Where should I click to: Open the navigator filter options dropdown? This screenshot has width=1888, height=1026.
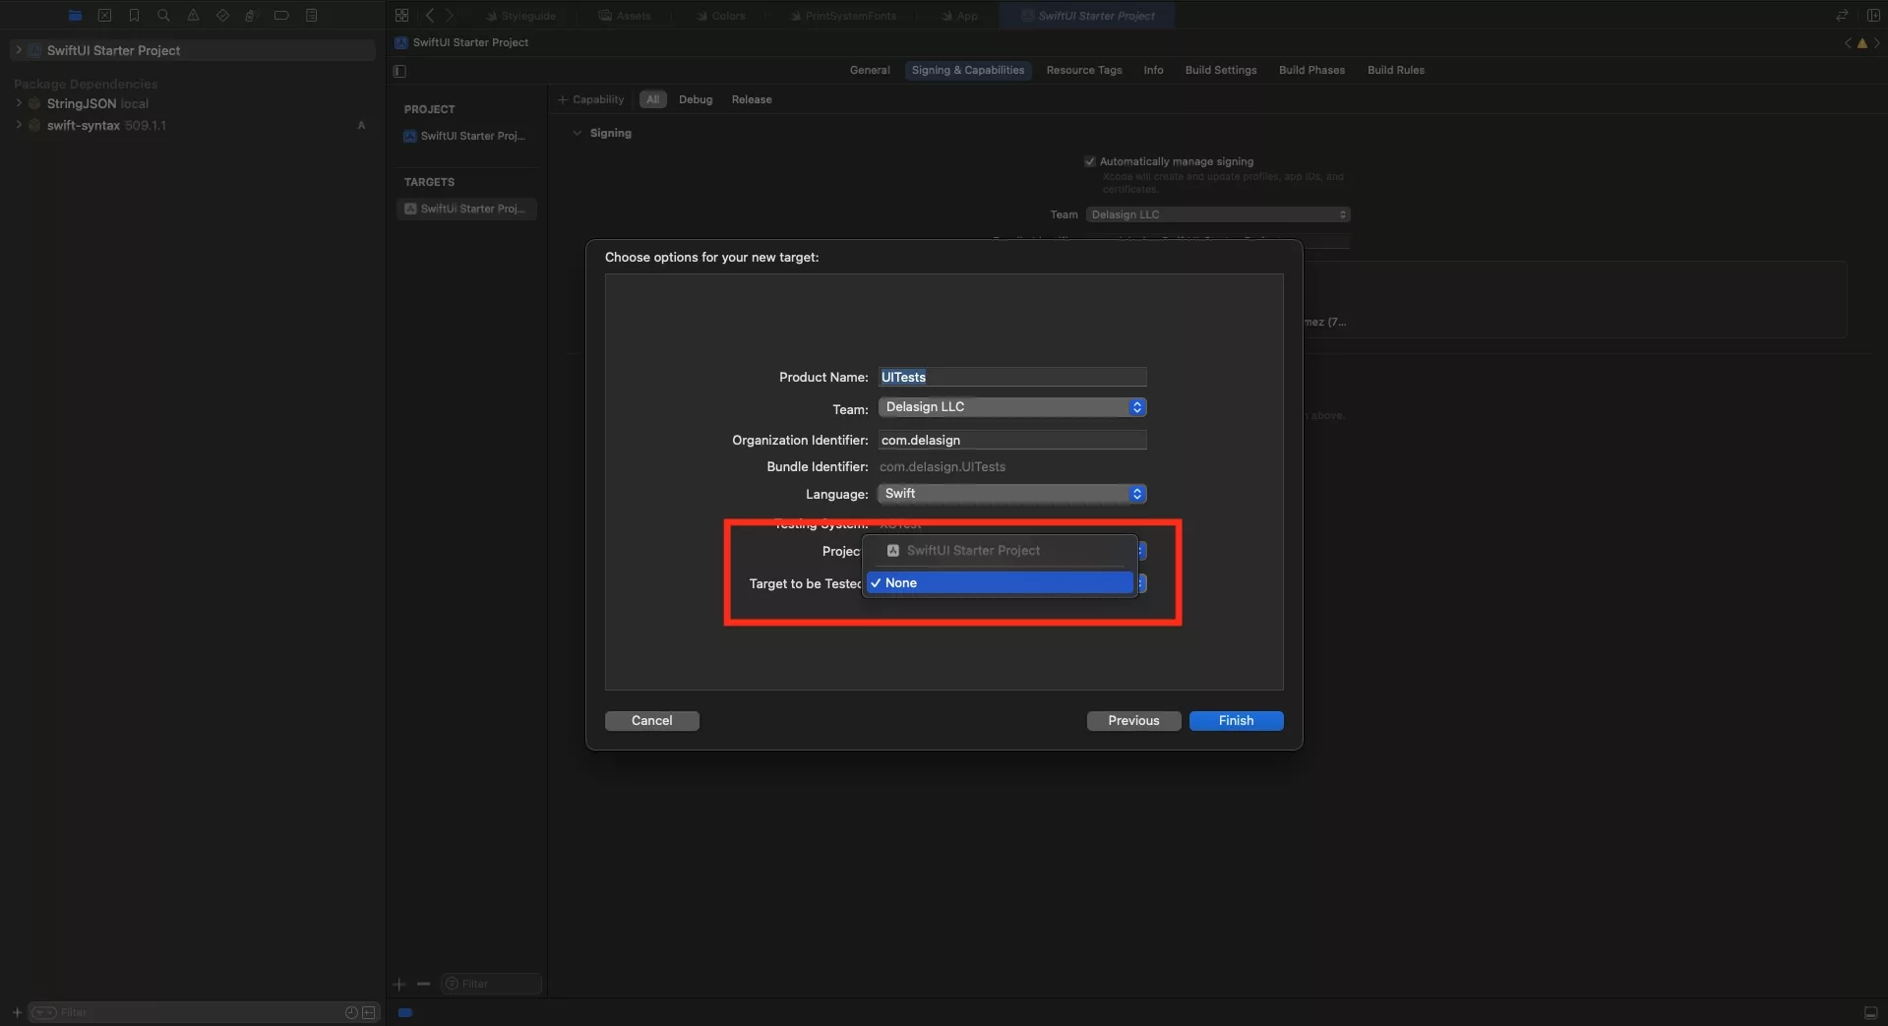click(x=44, y=1012)
